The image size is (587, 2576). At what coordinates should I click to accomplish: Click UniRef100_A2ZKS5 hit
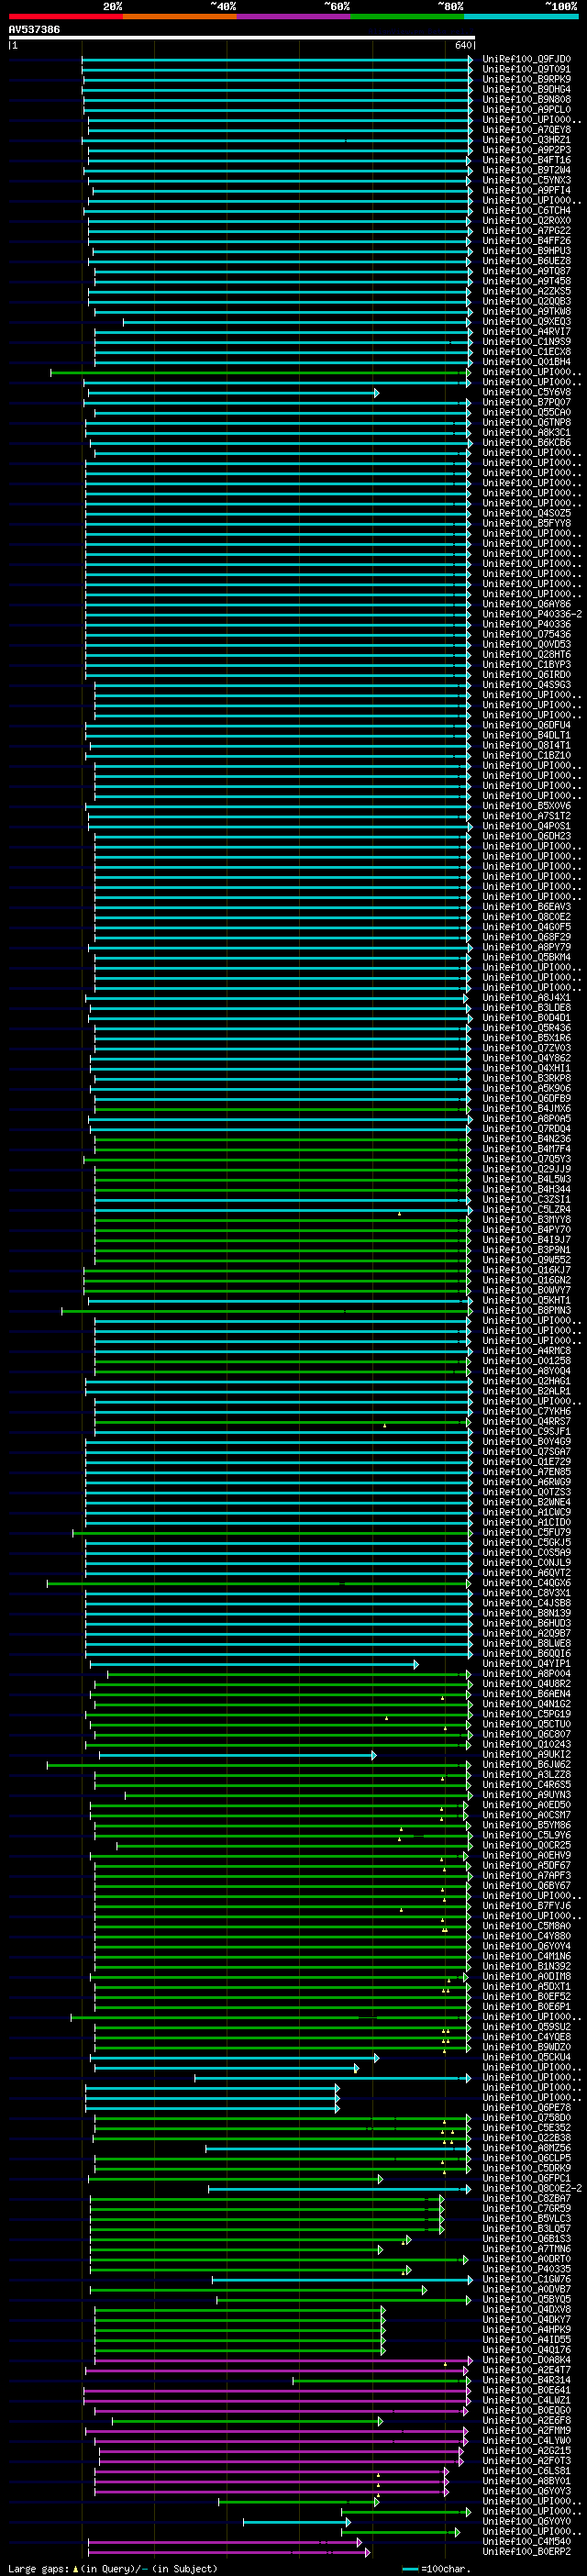[x=527, y=291]
